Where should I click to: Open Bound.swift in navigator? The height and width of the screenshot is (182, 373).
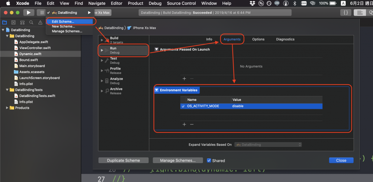pos(28,60)
